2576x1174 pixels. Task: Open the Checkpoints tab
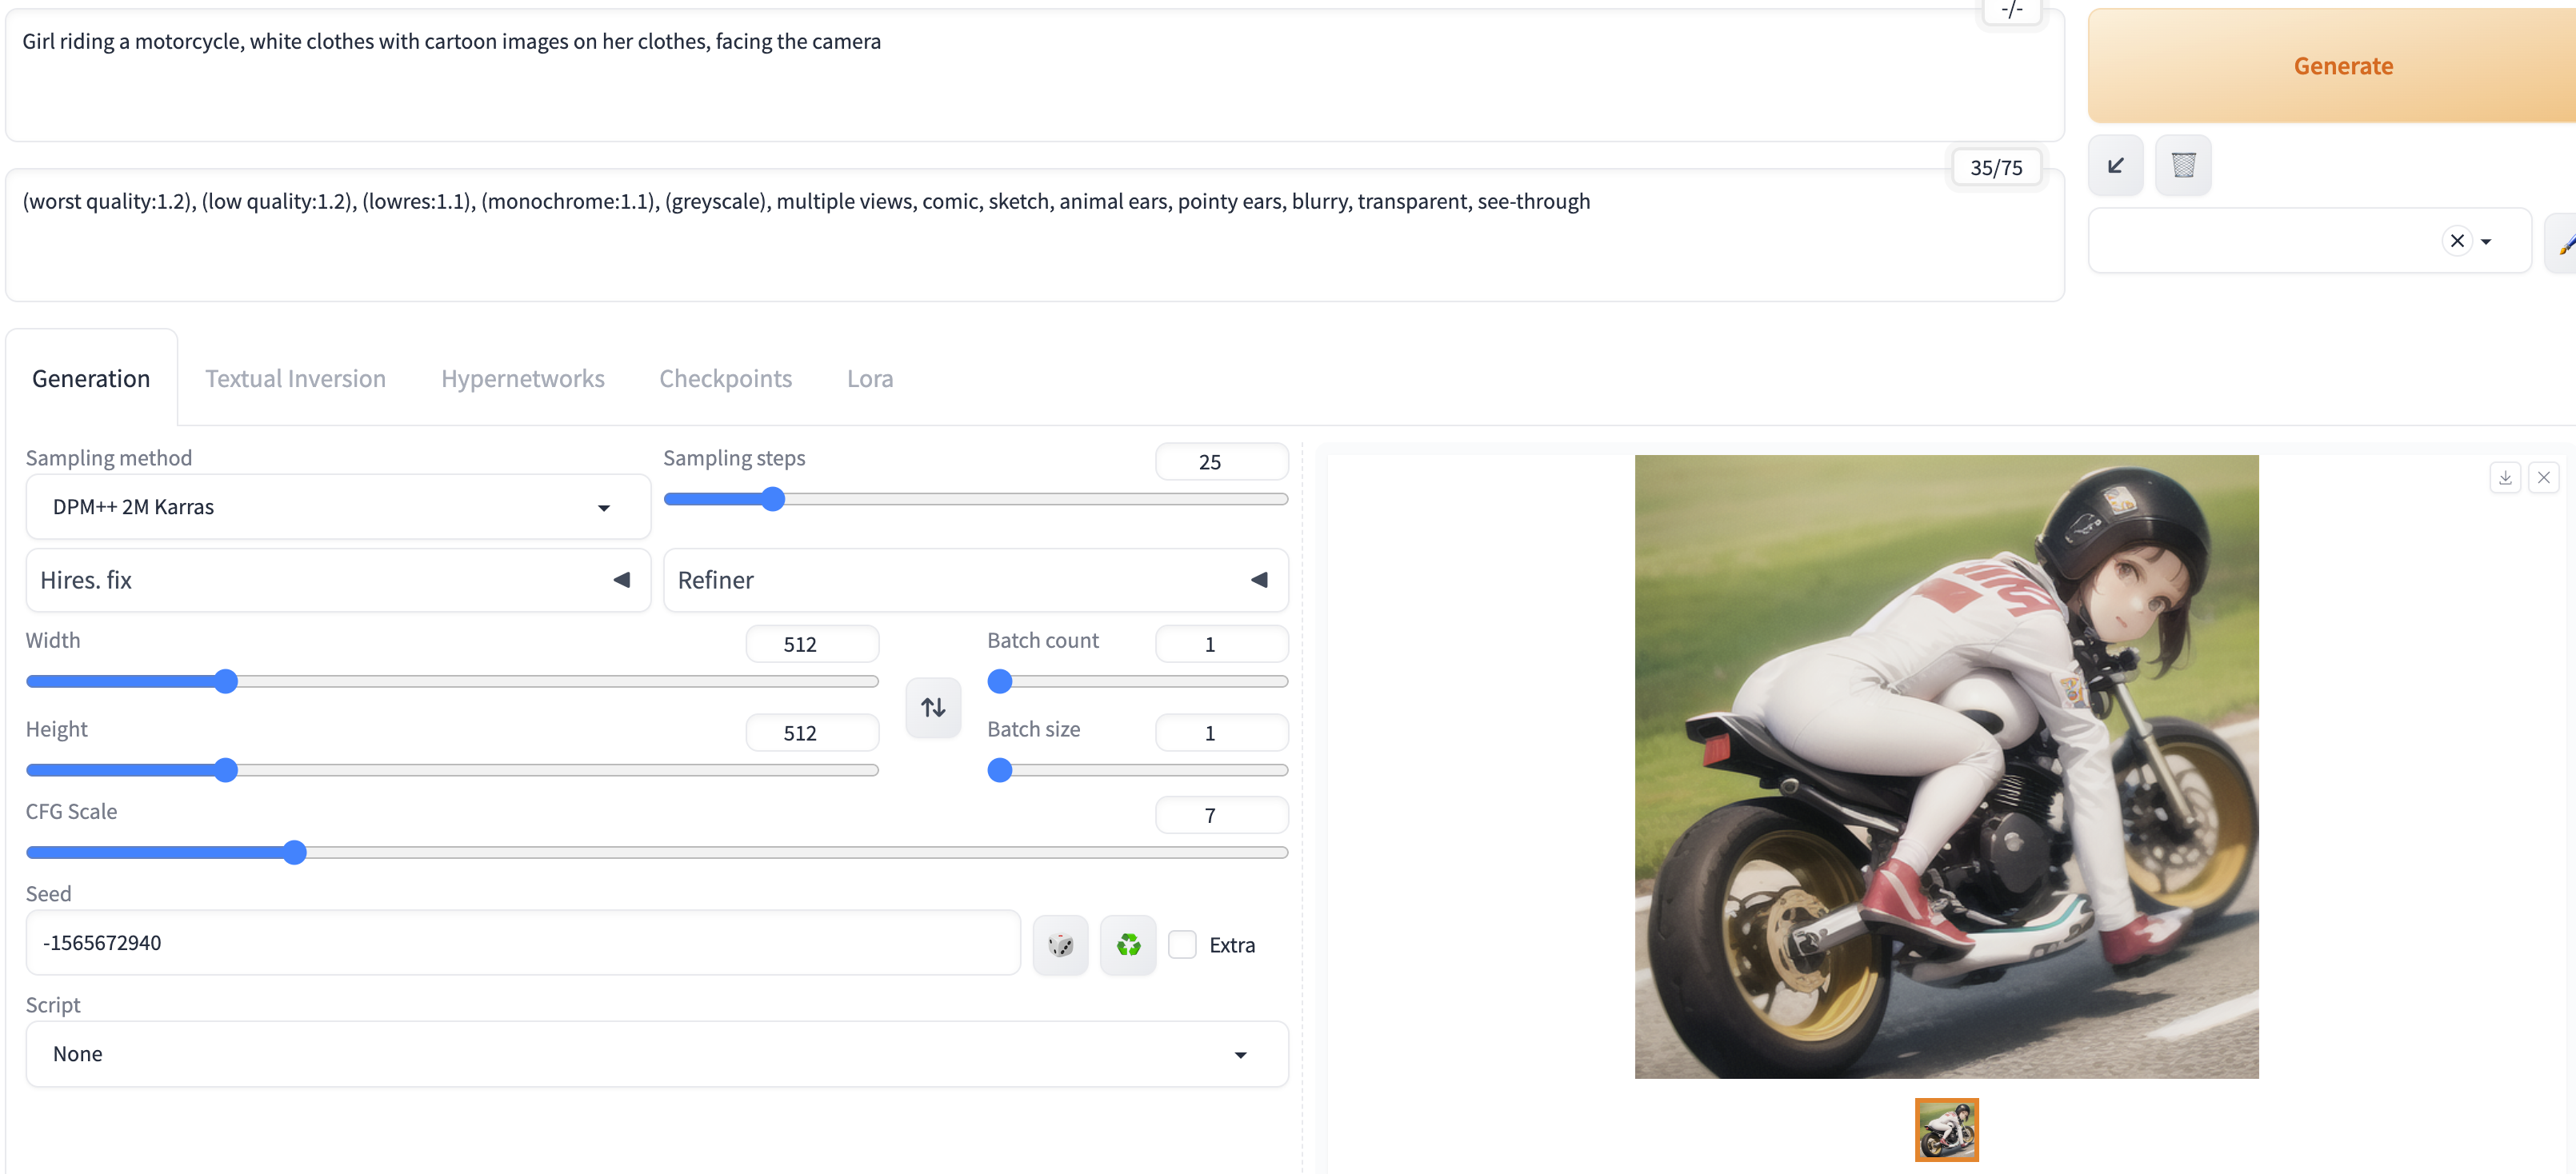click(x=725, y=379)
